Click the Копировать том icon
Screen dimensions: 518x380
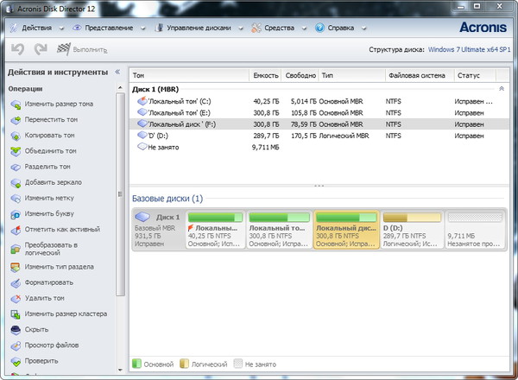click(16, 136)
